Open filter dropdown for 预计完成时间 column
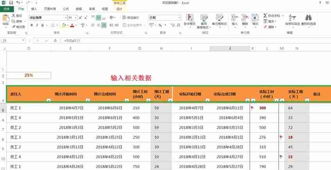Image resolution: width=331 pixels, height=170 pixels. [127, 100]
